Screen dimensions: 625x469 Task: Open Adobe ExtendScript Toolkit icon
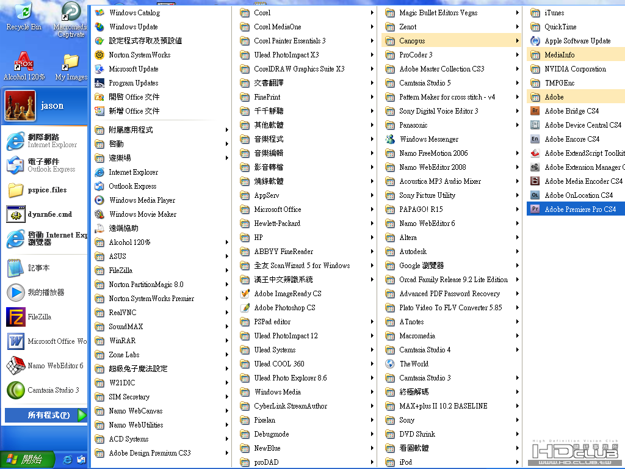click(x=535, y=153)
